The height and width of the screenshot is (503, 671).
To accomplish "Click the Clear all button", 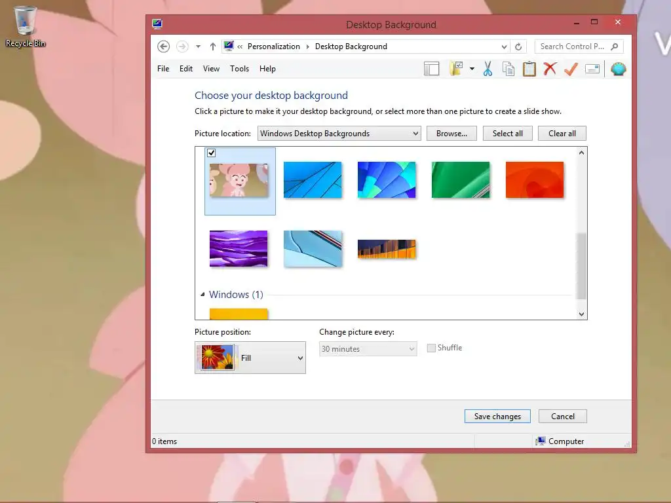I will [x=562, y=133].
